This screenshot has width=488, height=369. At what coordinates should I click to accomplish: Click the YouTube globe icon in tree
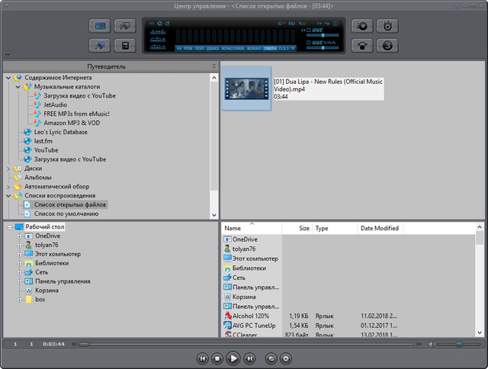pos(27,150)
